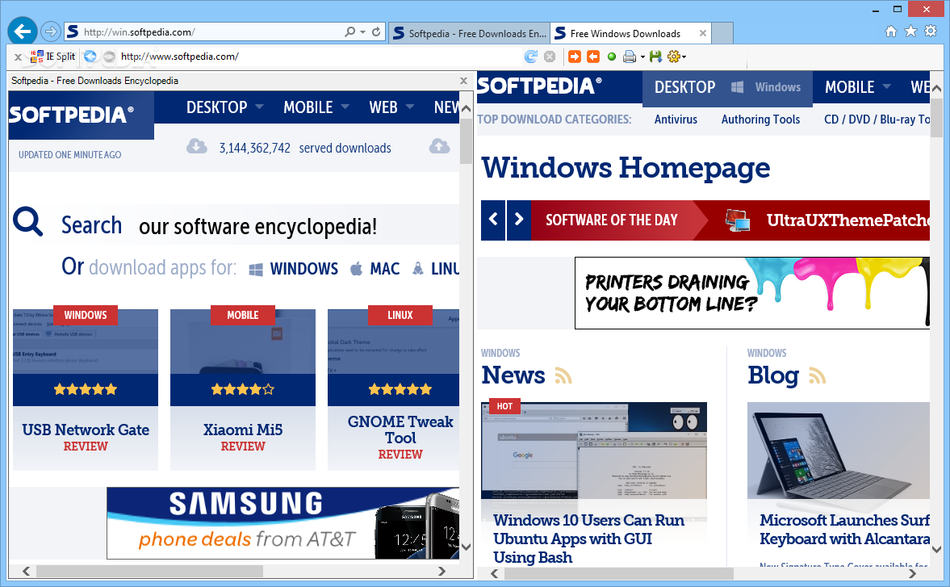Click the News RSS feed icon
Image resolution: width=950 pixels, height=587 pixels.
(563, 375)
